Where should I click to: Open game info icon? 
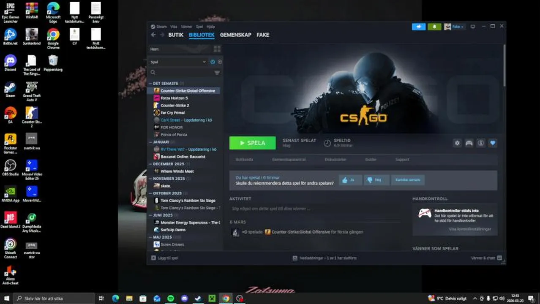[481, 143]
